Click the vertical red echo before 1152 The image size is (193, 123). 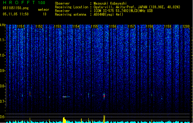click(x=30, y=93)
